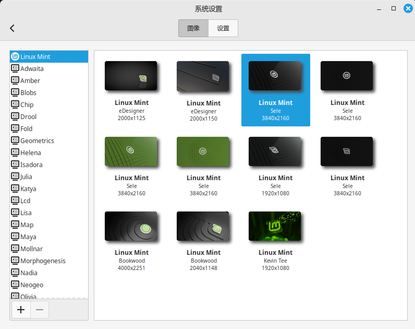The width and height of the screenshot is (415, 329).
Task: Select the Adwaita text label
Action: pyautogui.click(x=32, y=68)
